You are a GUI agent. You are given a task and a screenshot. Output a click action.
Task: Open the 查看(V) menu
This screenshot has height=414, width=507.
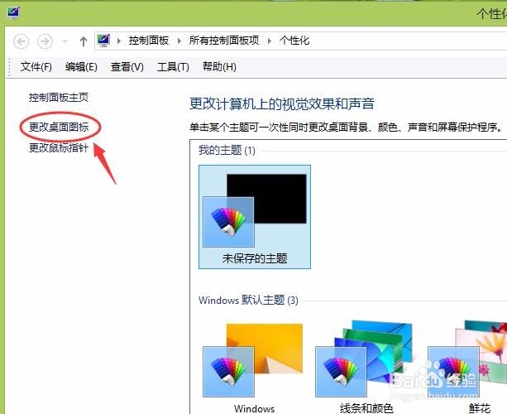[x=127, y=67]
